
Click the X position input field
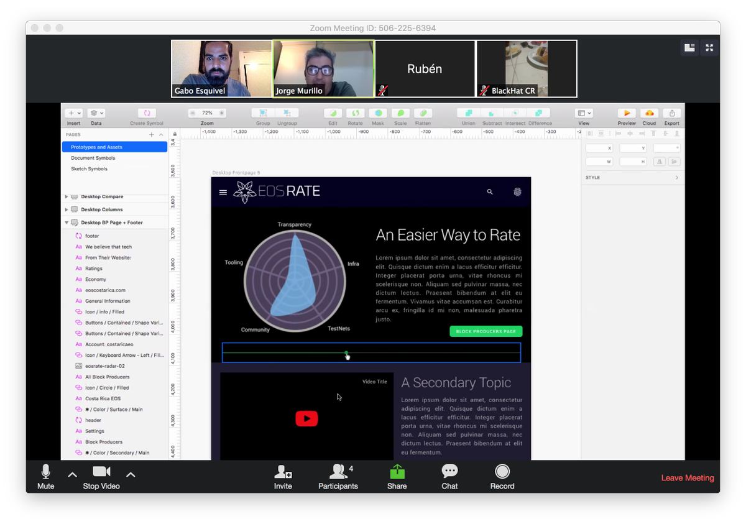(599, 148)
